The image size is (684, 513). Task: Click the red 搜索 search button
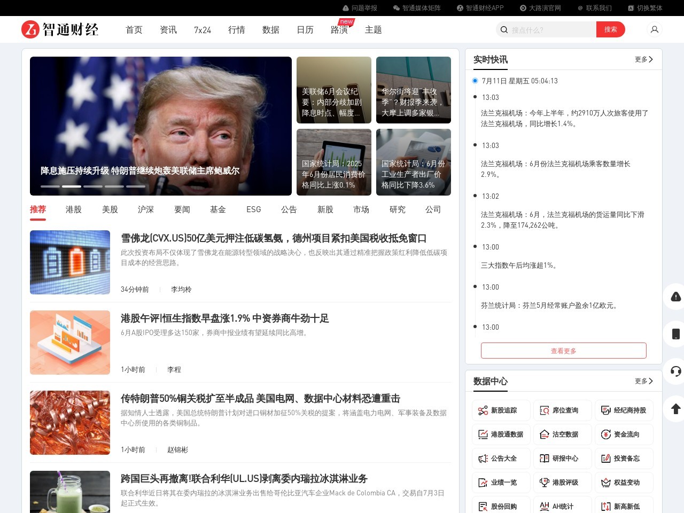[611, 29]
